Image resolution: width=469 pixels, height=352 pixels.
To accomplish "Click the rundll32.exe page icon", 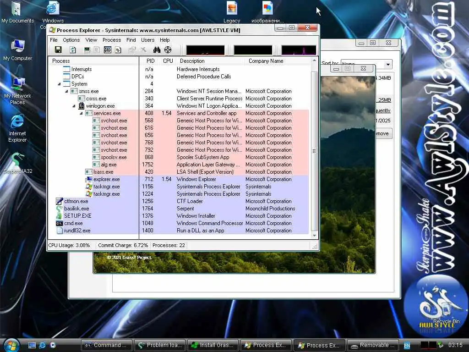I will click(x=59, y=231).
